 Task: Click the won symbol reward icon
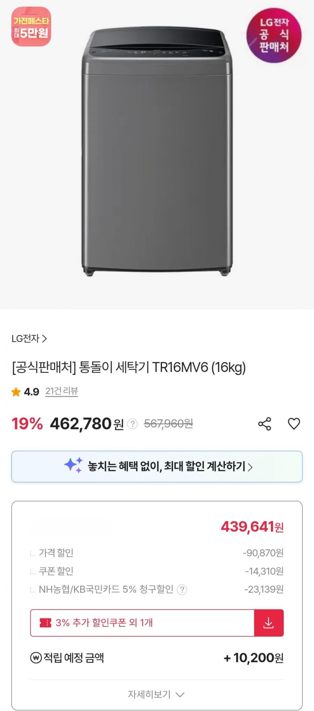click(36, 658)
